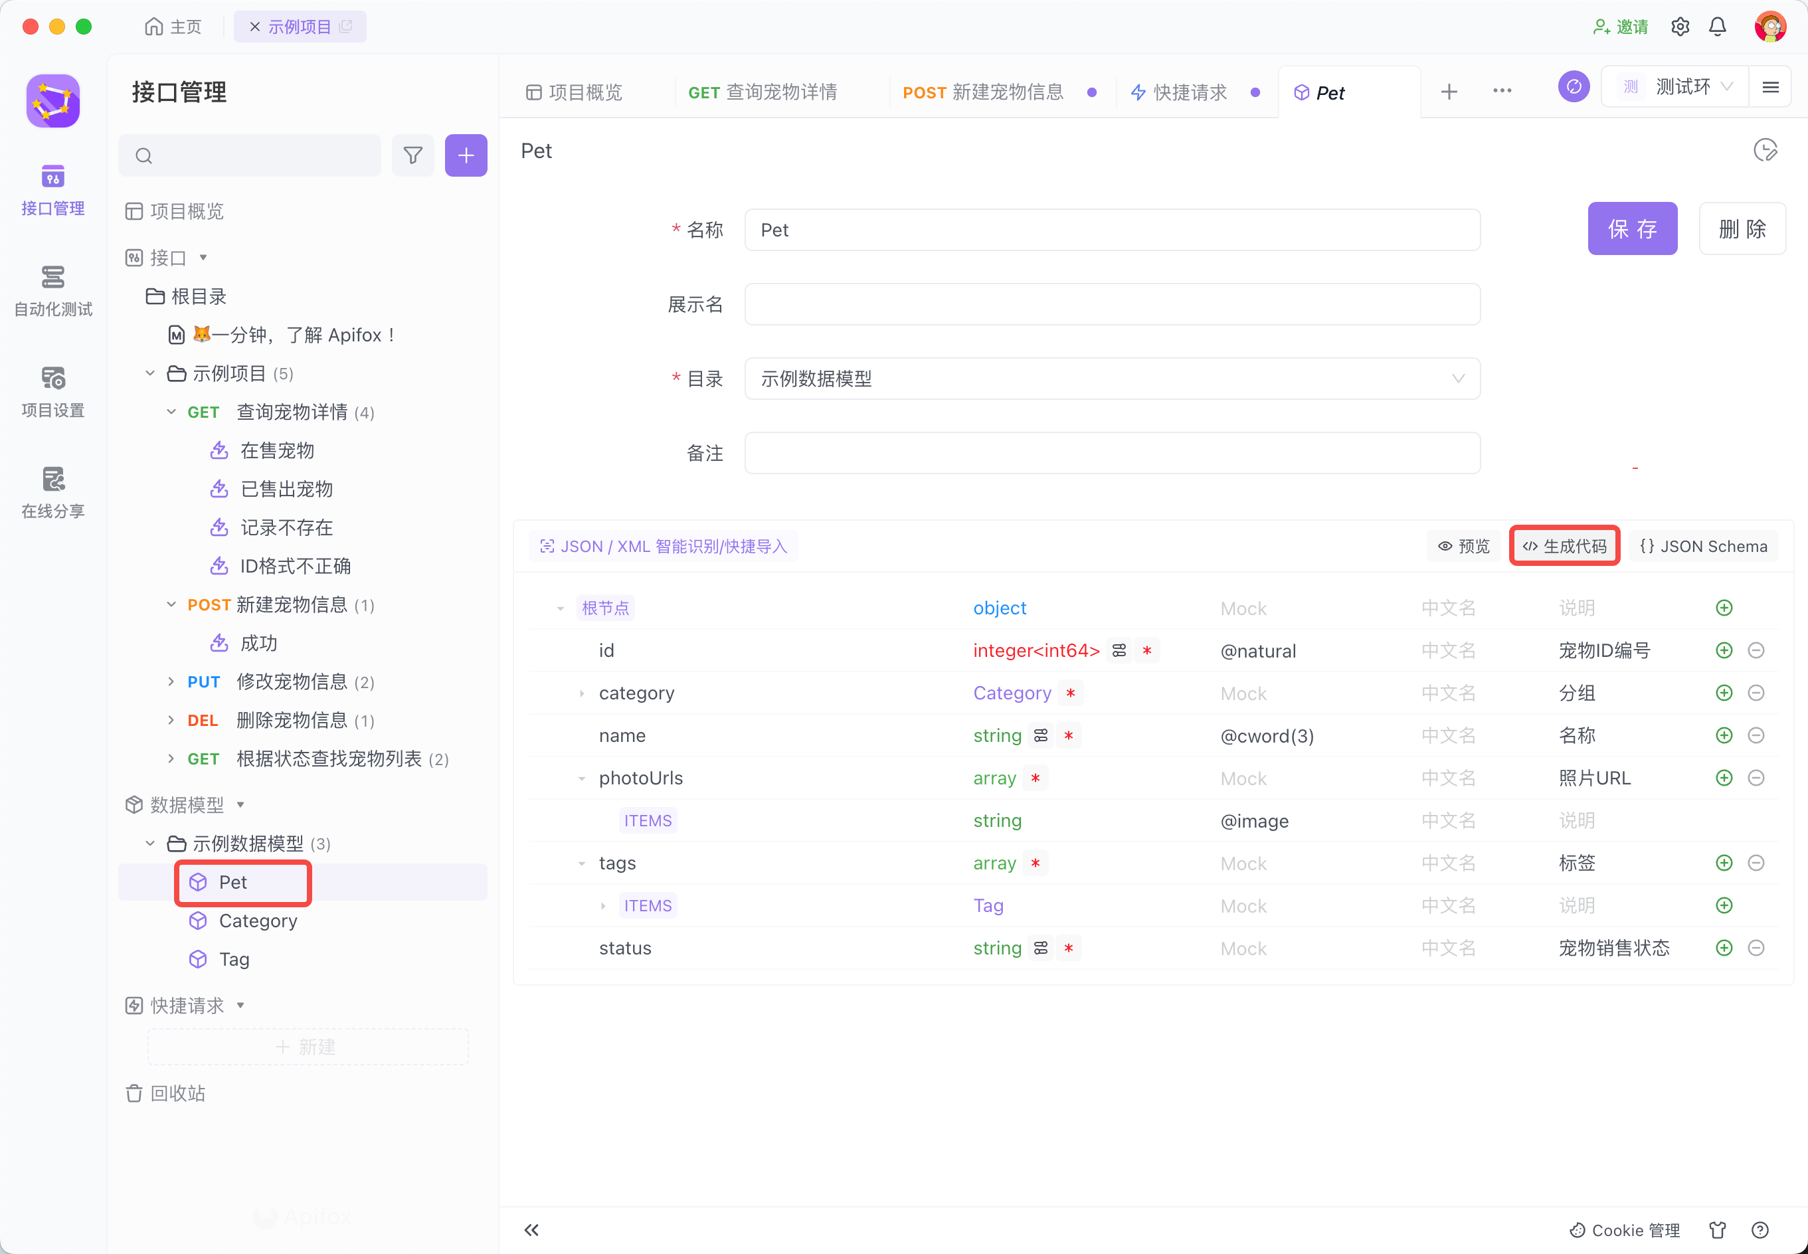Toggle required asterisk on category field

tap(1070, 693)
